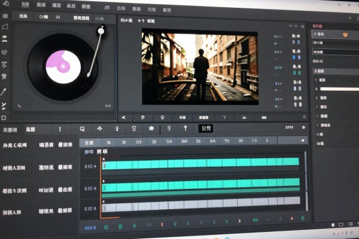Screen dimensions: 359x239
Task: Click the green hexagon icon below the timeline
Action: 303,218
